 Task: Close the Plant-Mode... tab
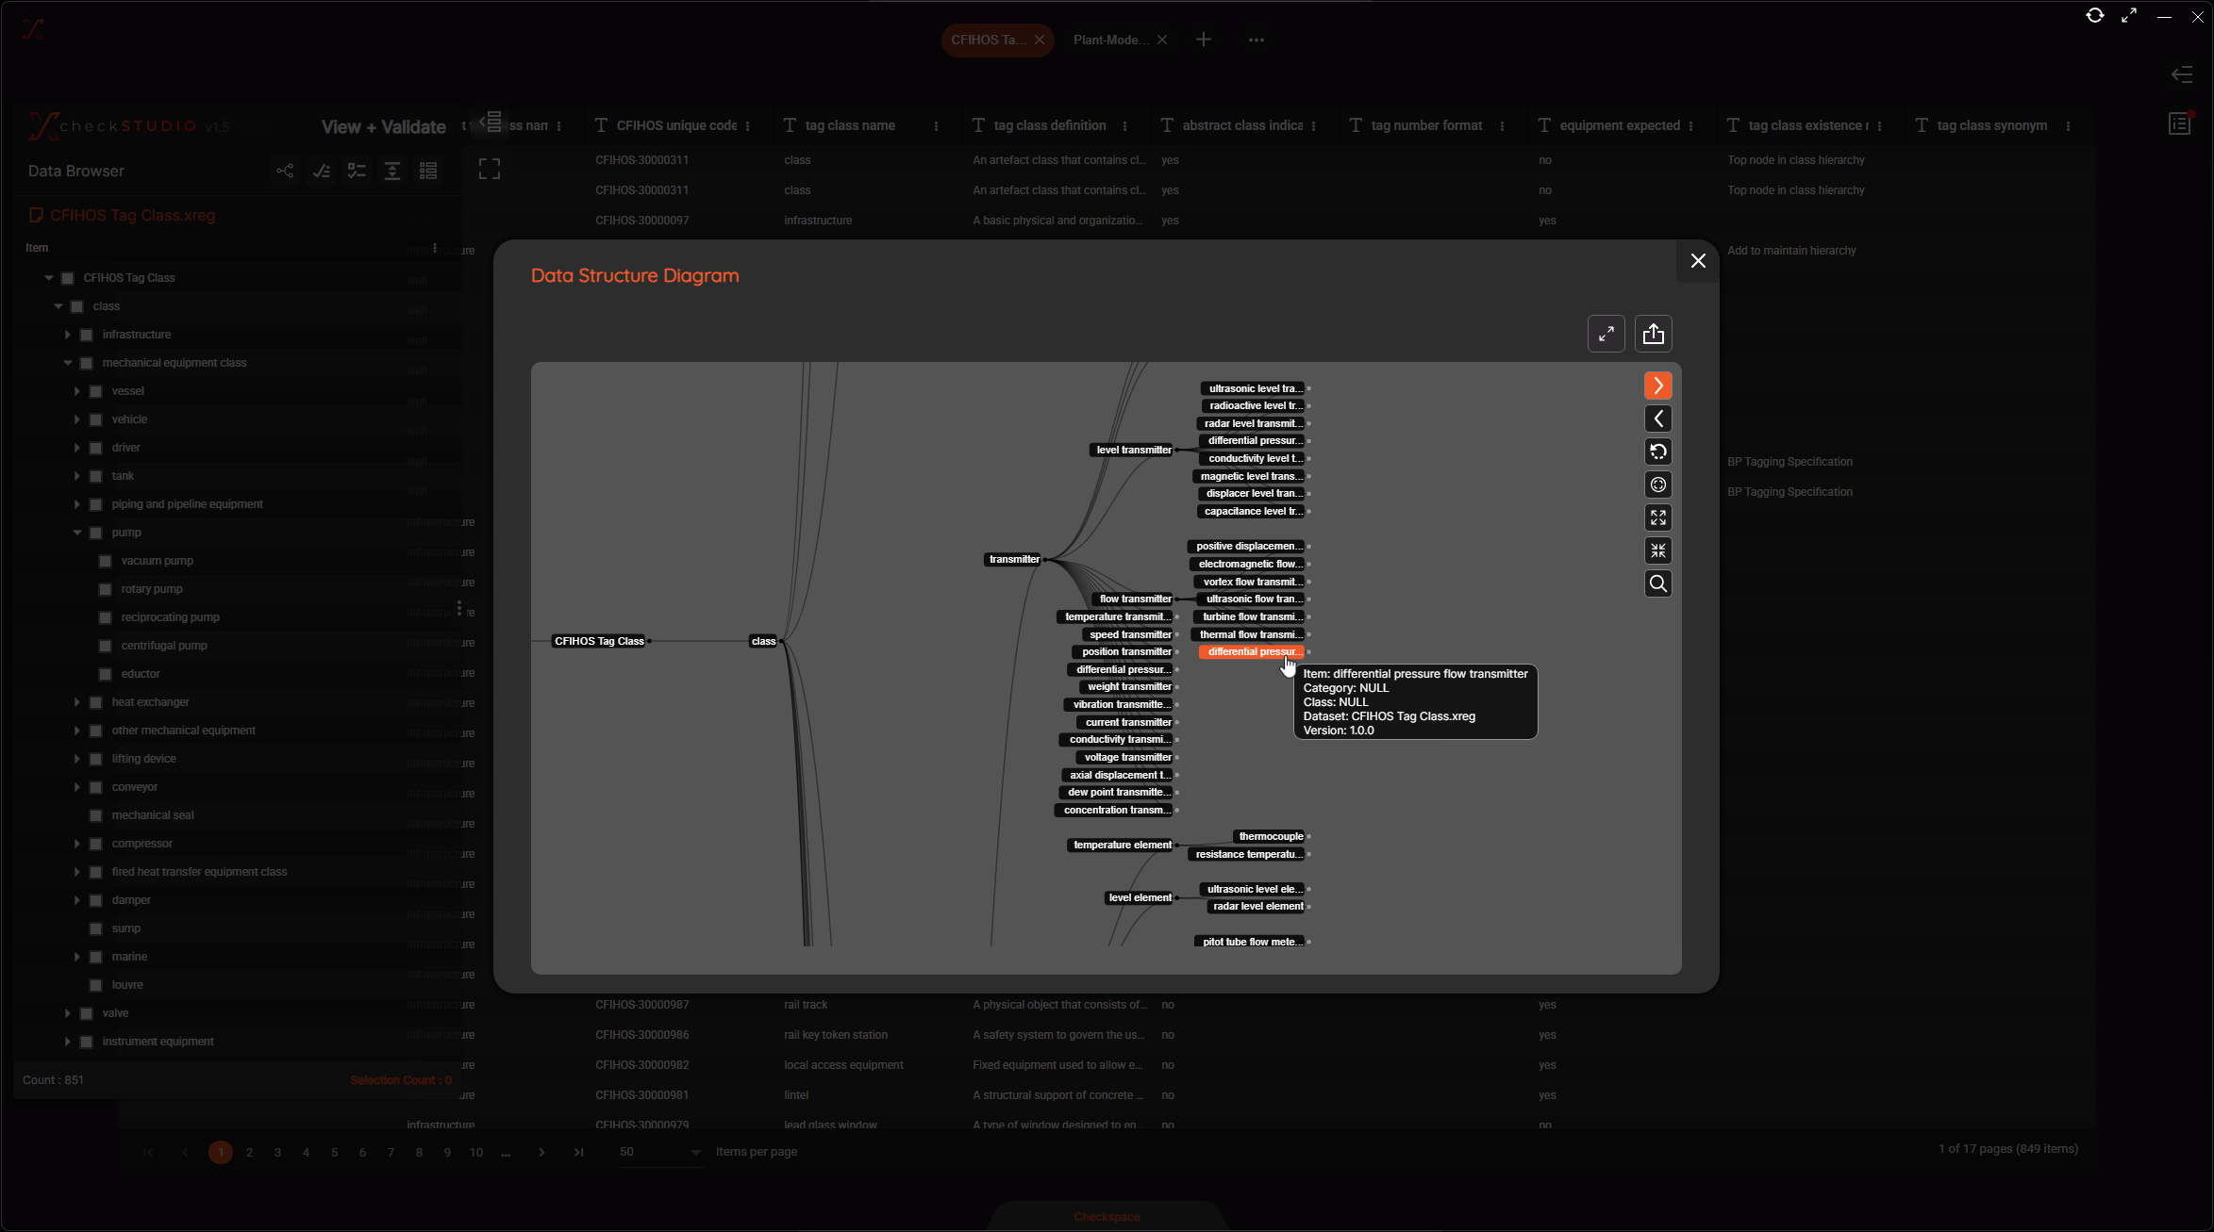tap(1162, 40)
